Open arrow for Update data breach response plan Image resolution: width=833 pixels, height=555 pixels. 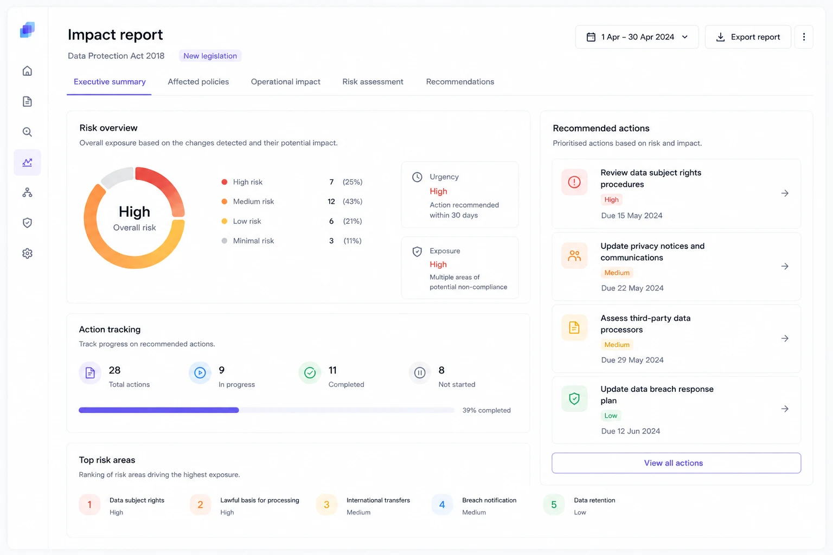pos(785,409)
